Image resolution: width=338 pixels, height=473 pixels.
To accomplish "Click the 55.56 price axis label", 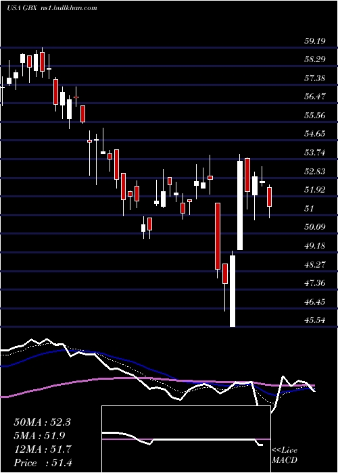I will (x=314, y=116).
